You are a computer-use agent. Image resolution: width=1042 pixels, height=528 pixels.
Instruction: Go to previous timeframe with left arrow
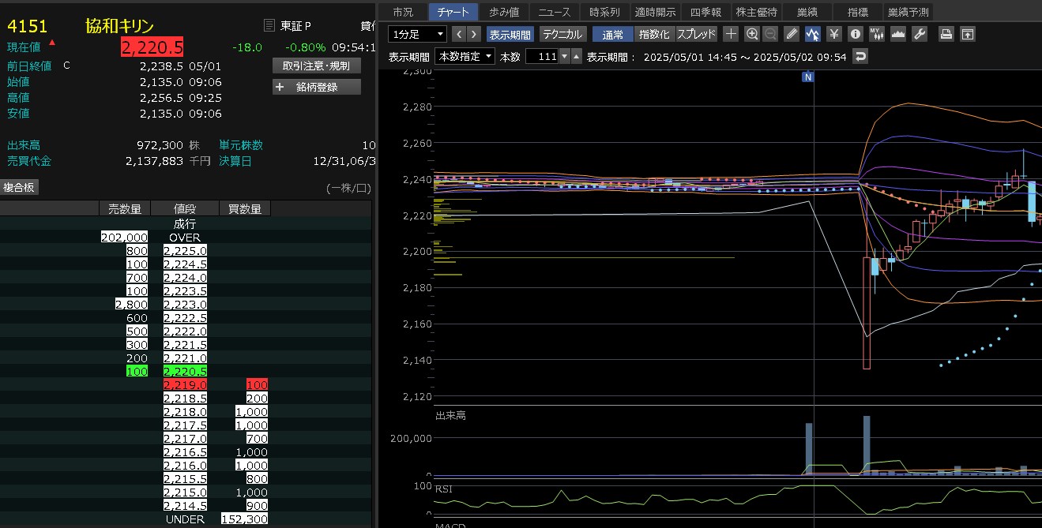459,34
